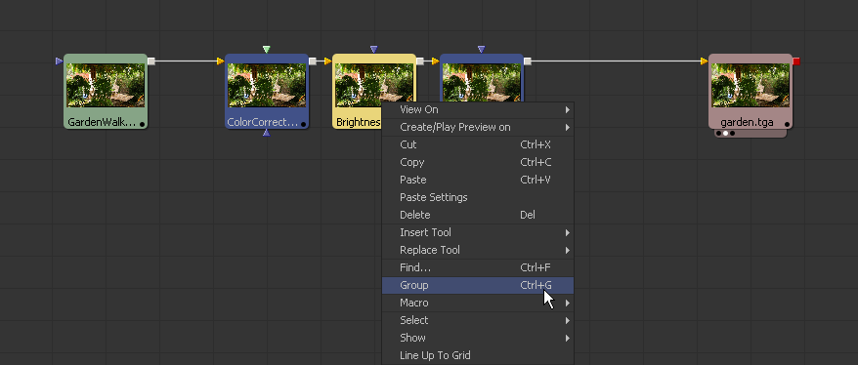Click the red output square of garden.tga node

[796, 61]
